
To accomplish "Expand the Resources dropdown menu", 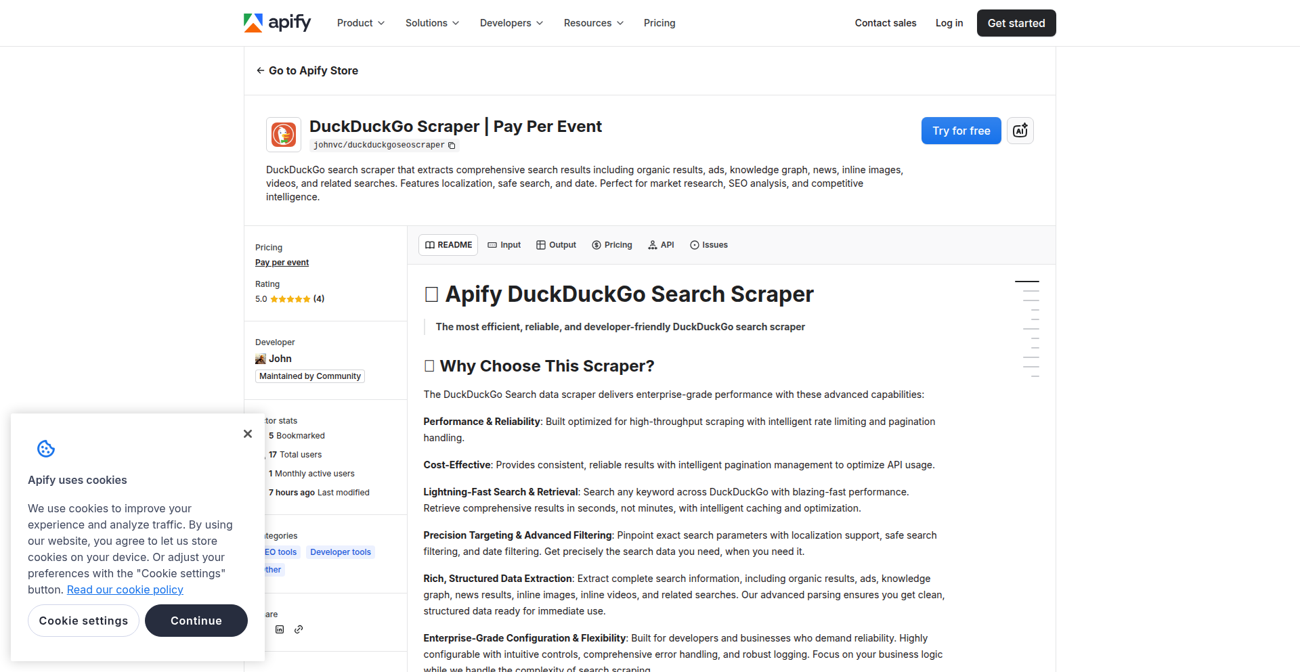I will 592,22.
